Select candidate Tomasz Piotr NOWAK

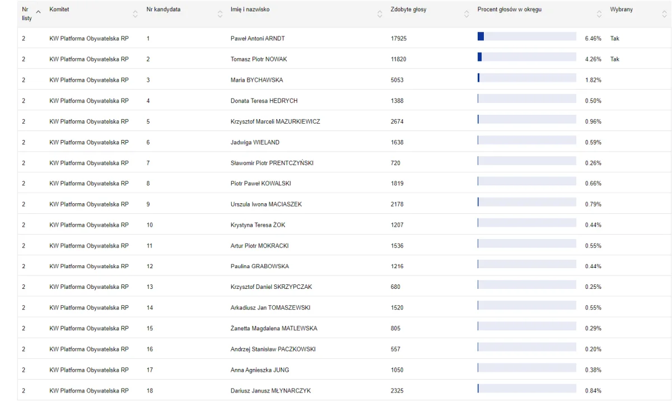click(259, 59)
